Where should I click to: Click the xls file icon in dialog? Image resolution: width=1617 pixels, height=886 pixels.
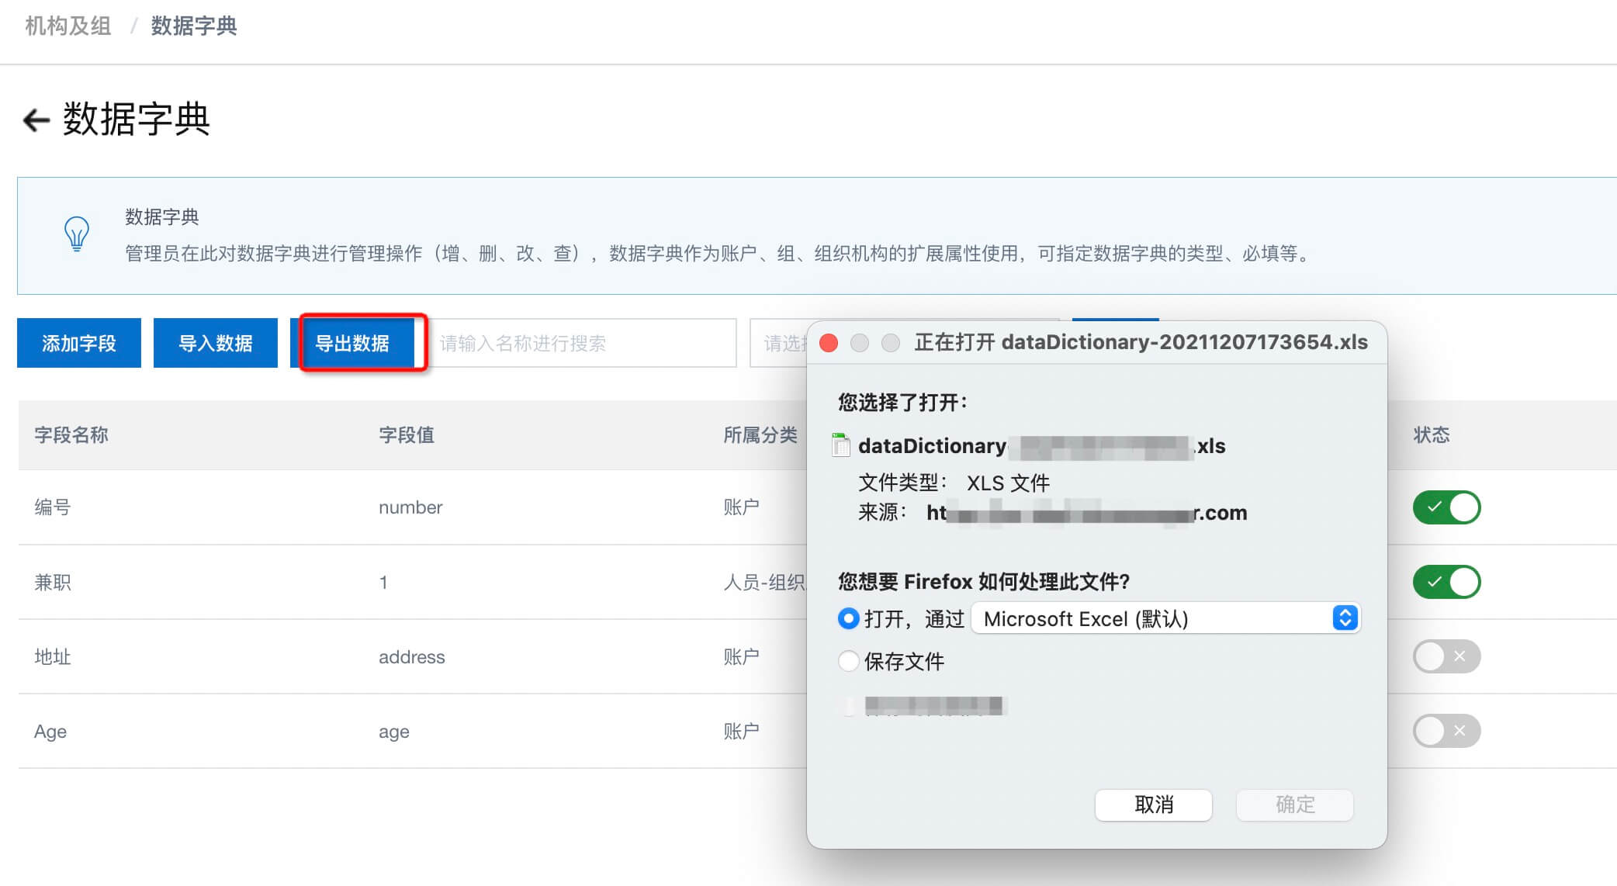pyautogui.click(x=840, y=445)
